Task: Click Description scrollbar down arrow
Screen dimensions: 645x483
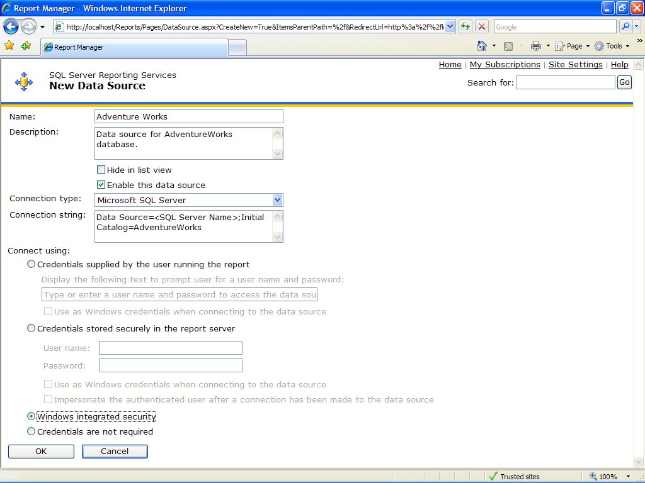Action: pos(278,154)
